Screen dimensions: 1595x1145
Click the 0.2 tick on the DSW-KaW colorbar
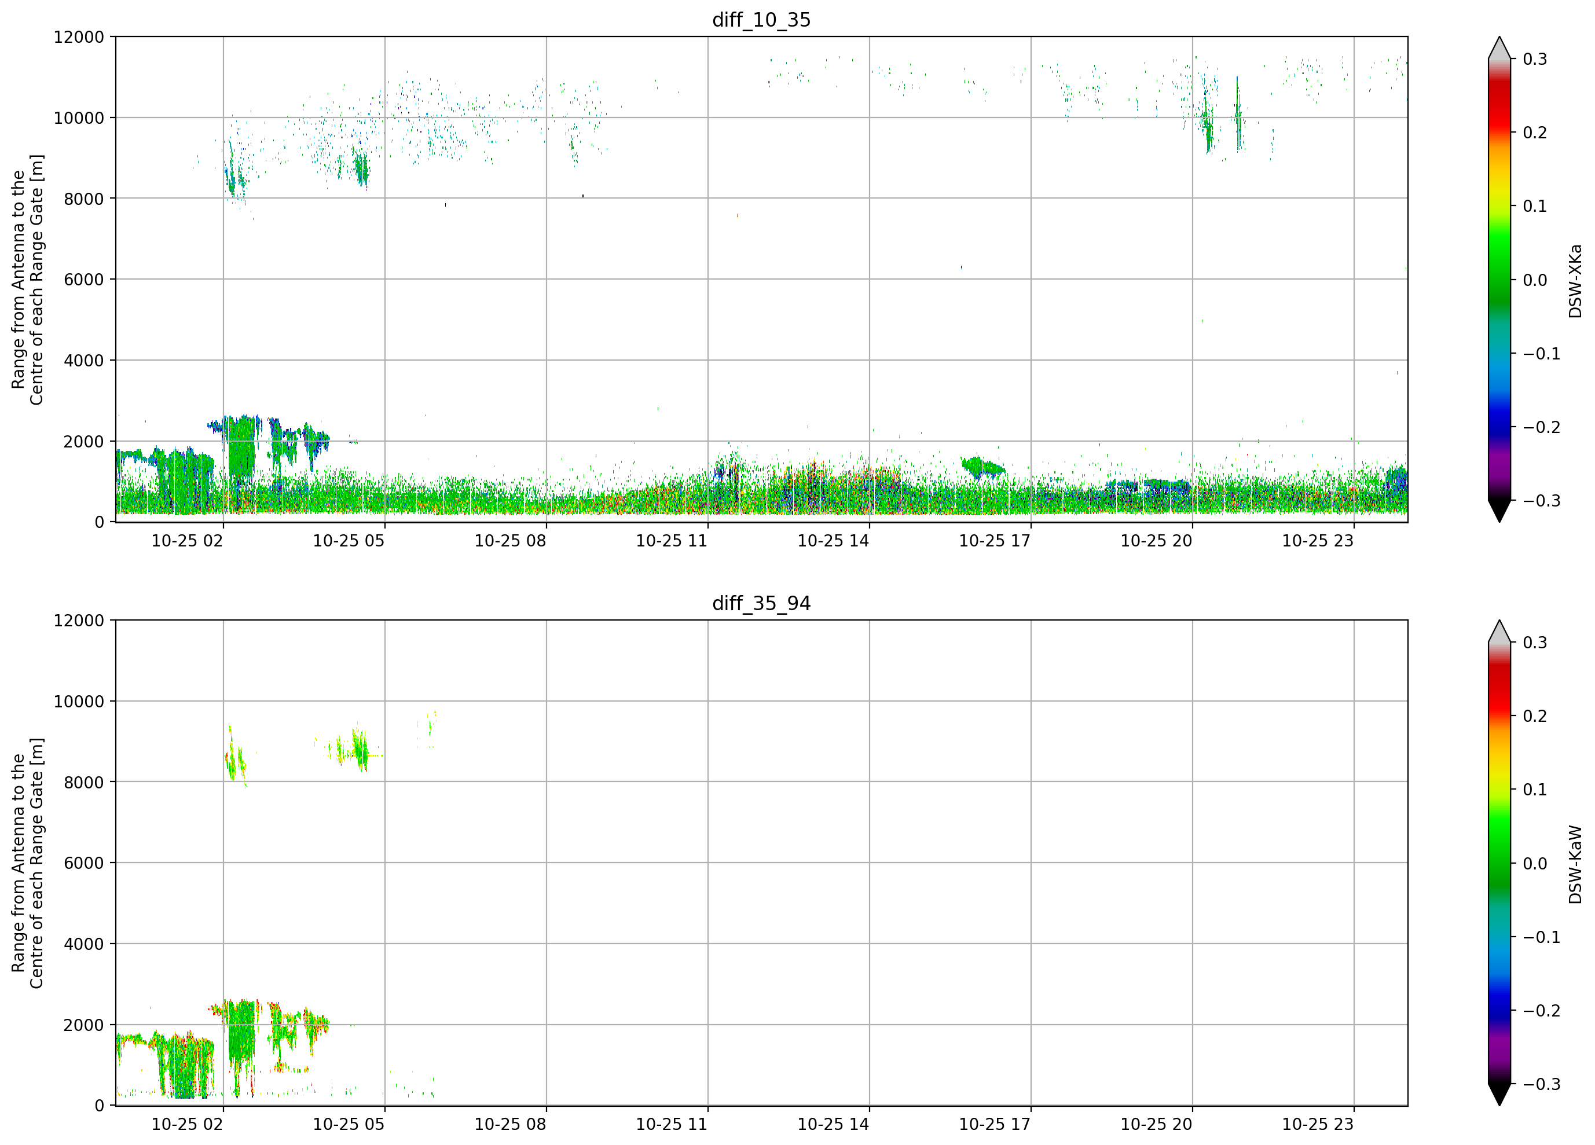click(1535, 717)
